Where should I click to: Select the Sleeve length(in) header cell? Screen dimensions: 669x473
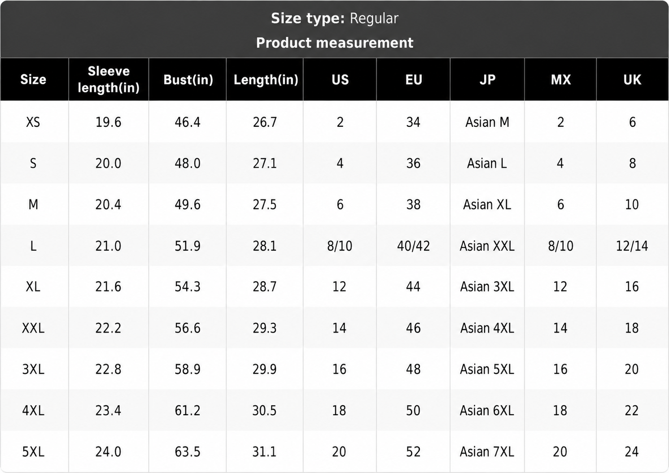pos(109,79)
